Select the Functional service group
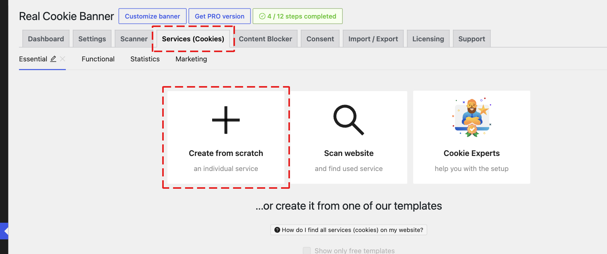 pyautogui.click(x=98, y=59)
